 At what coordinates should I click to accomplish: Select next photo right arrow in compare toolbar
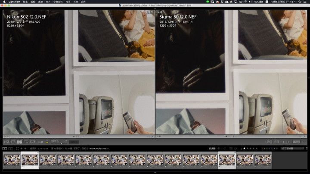tap(288, 142)
